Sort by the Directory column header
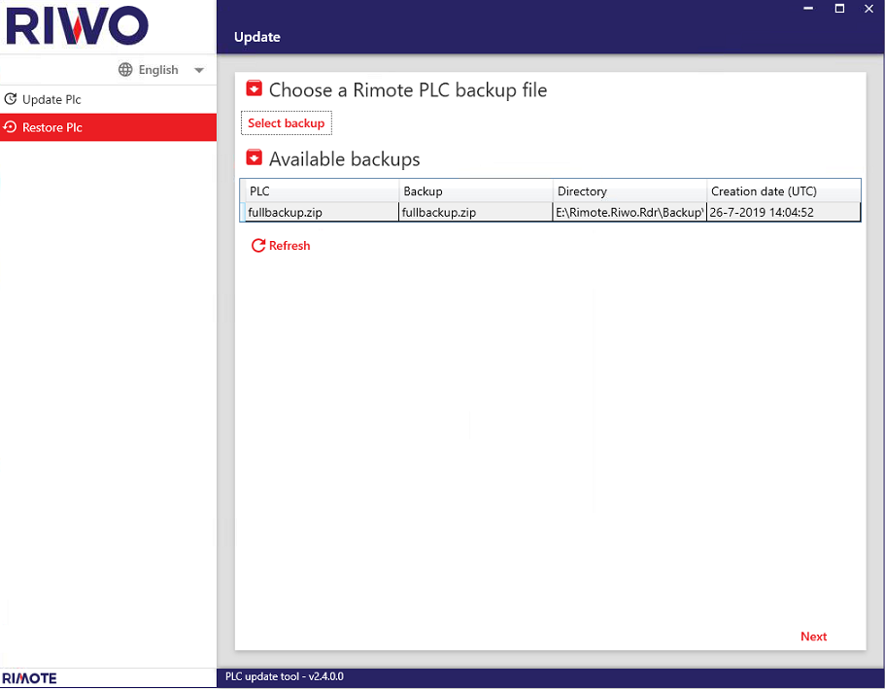Viewport: 885px width, 689px height. (x=630, y=190)
